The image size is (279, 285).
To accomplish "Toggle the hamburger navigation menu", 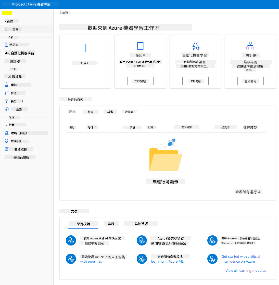I will [7, 13].
